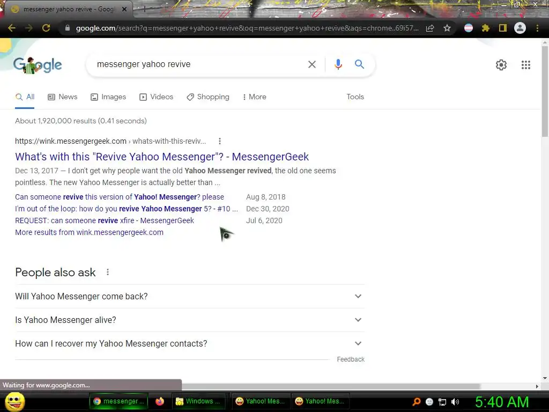The height and width of the screenshot is (412, 549).
Task: Open "REQUEST: can someone revive xfire" link
Action: (x=105, y=220)
